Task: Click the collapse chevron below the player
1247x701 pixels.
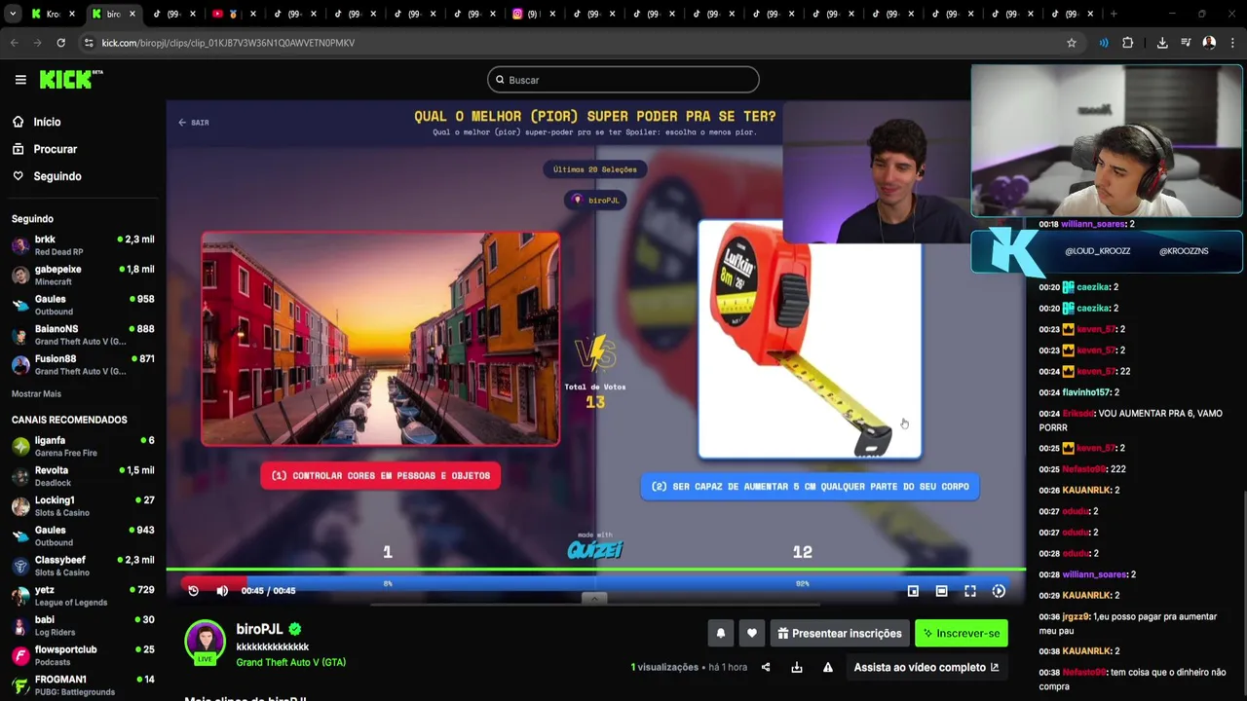Action: 594,599
